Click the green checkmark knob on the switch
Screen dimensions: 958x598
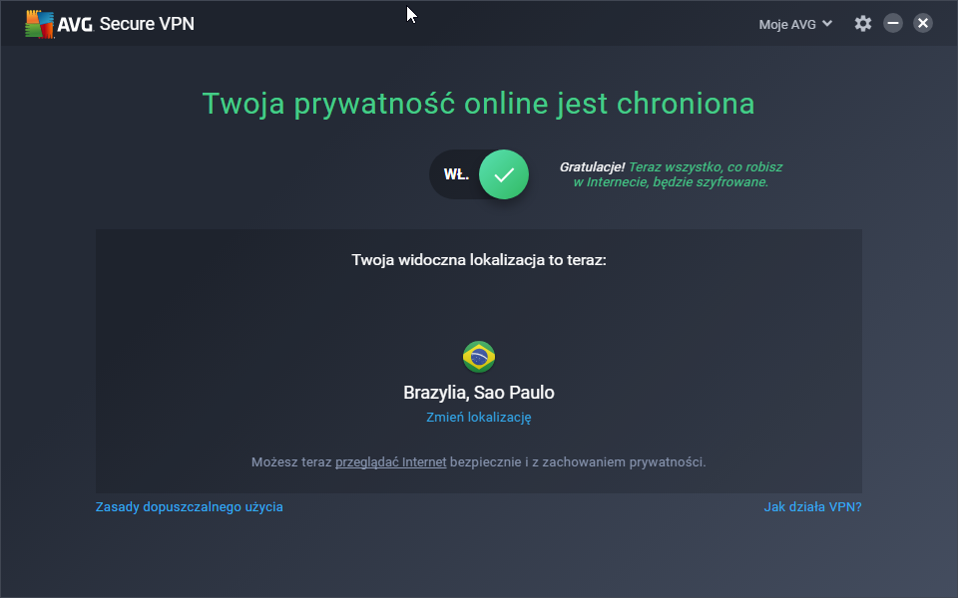point(504,174)
